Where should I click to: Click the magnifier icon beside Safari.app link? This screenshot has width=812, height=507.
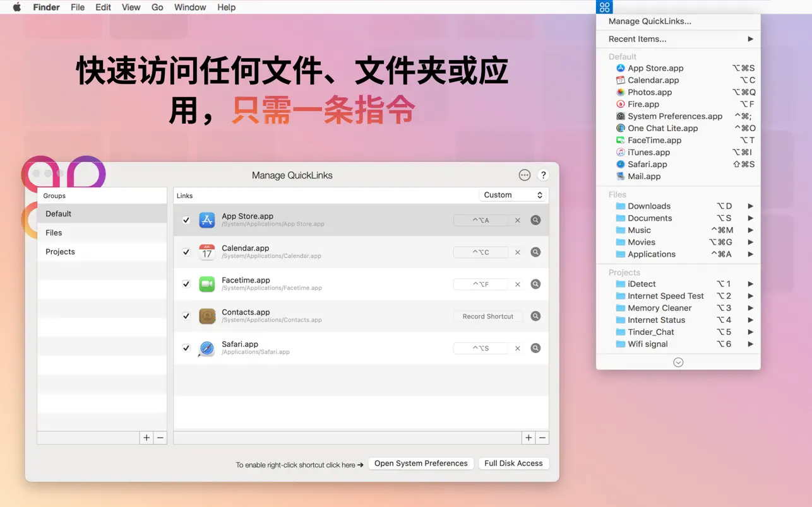pos(535,347)
